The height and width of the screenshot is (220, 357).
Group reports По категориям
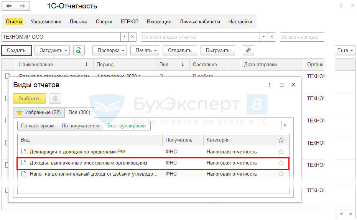[x=38, y=125]
